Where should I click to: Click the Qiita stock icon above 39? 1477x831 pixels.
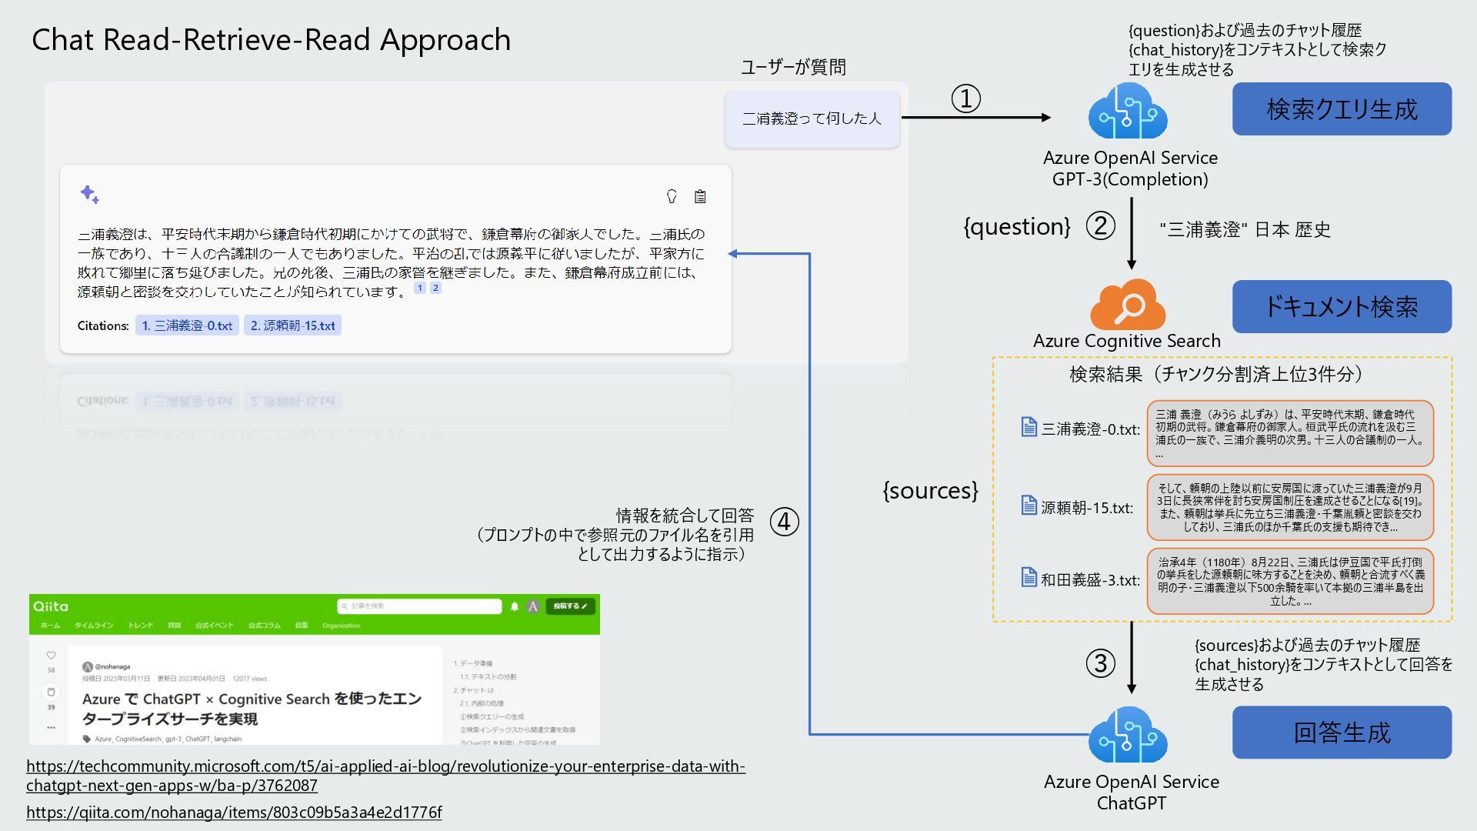[x=51, y=692]
